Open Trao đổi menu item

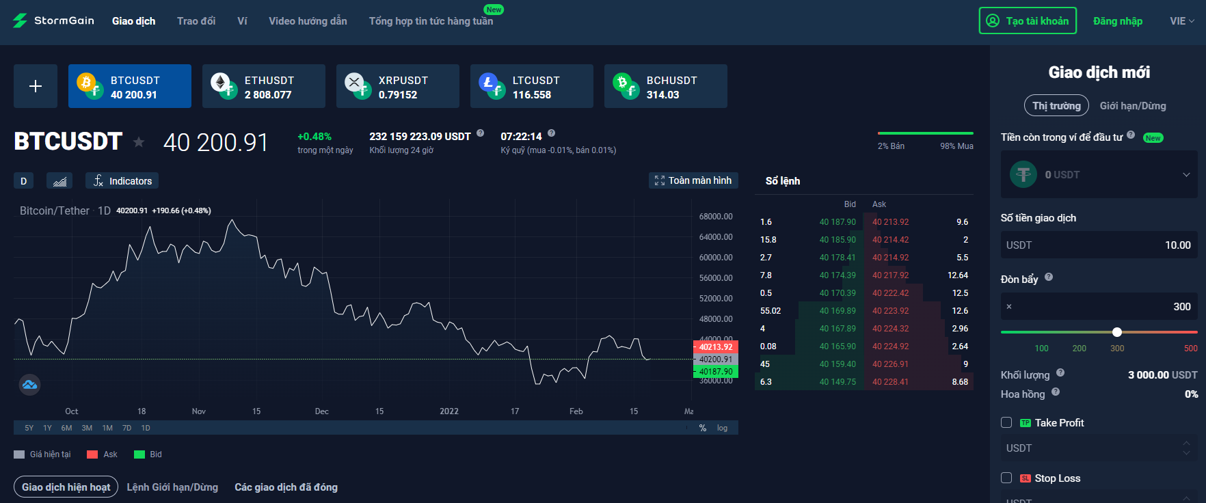pyautogui.click(x=196, y=21)
